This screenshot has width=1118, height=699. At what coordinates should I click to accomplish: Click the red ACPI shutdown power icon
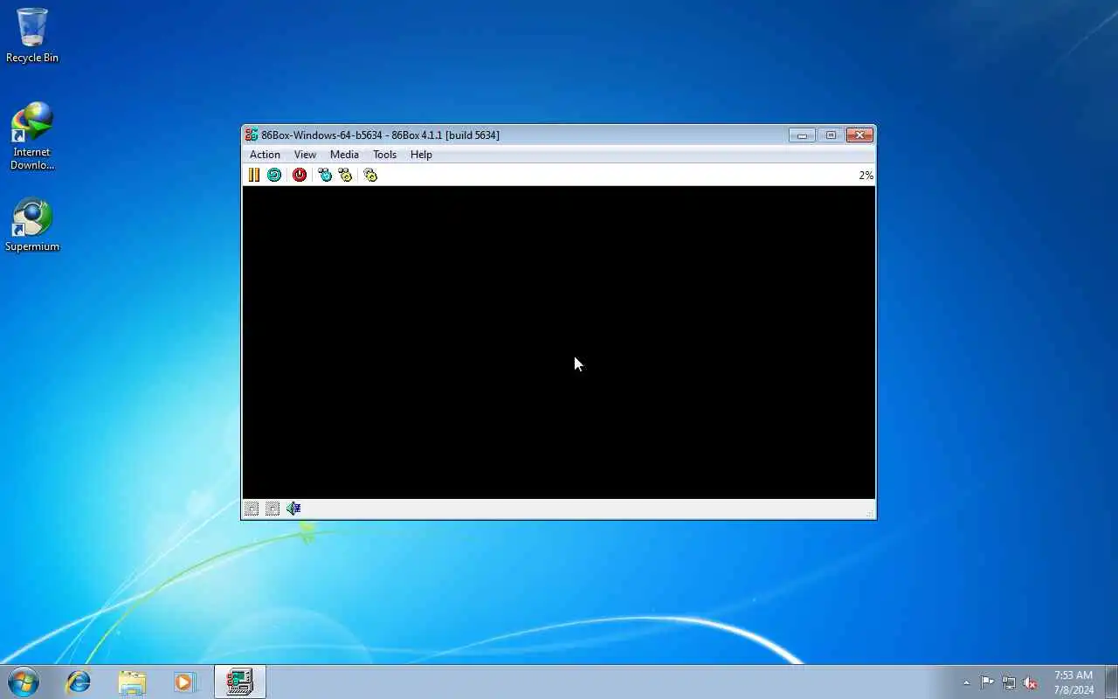[x=300, y=175]
